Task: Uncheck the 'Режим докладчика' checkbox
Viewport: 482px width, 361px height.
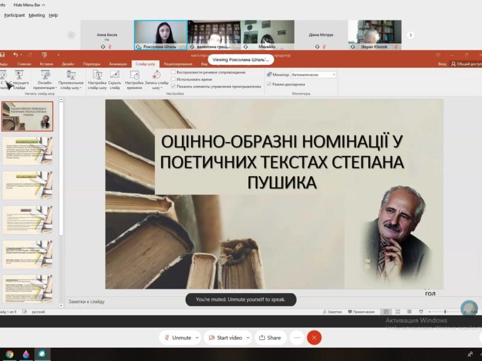Action: pyautogui.click(x=269, y=84)
